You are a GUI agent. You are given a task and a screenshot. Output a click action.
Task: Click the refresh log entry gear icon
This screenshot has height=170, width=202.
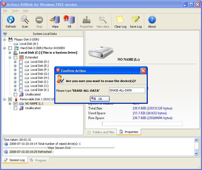coord(6,152)
